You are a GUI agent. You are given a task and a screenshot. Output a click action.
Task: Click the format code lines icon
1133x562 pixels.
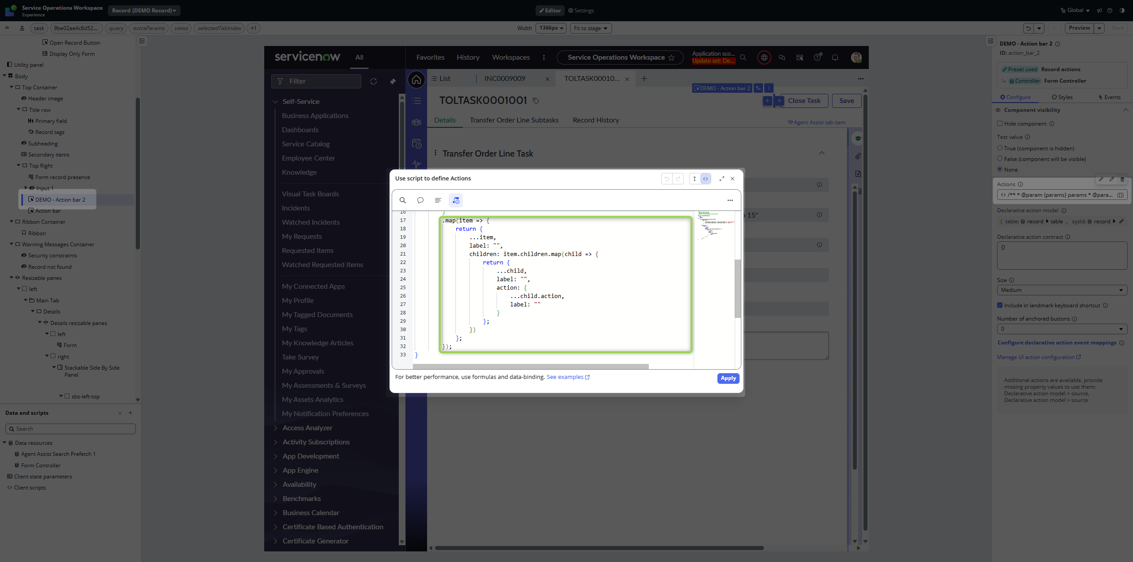pos(438,200)
